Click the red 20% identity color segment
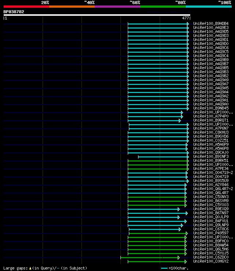Viewport: 235px width, 271px height. [26, 7]
